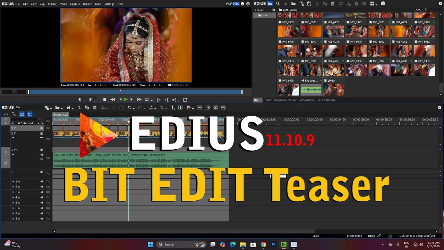Toggle folder view icon in bin
Image resolution: width=444 pixels, height=250 pixels.
(x=270, y=3)
